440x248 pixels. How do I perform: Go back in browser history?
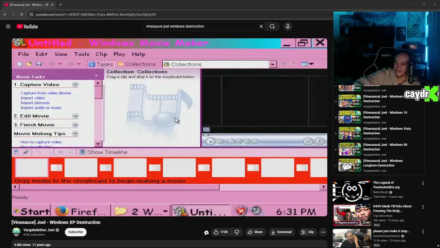[x=5, y=14]
